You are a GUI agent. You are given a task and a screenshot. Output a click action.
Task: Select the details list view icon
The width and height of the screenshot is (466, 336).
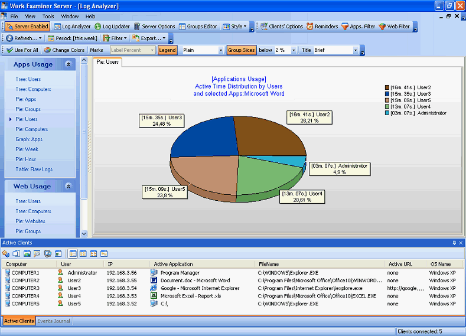73,254
